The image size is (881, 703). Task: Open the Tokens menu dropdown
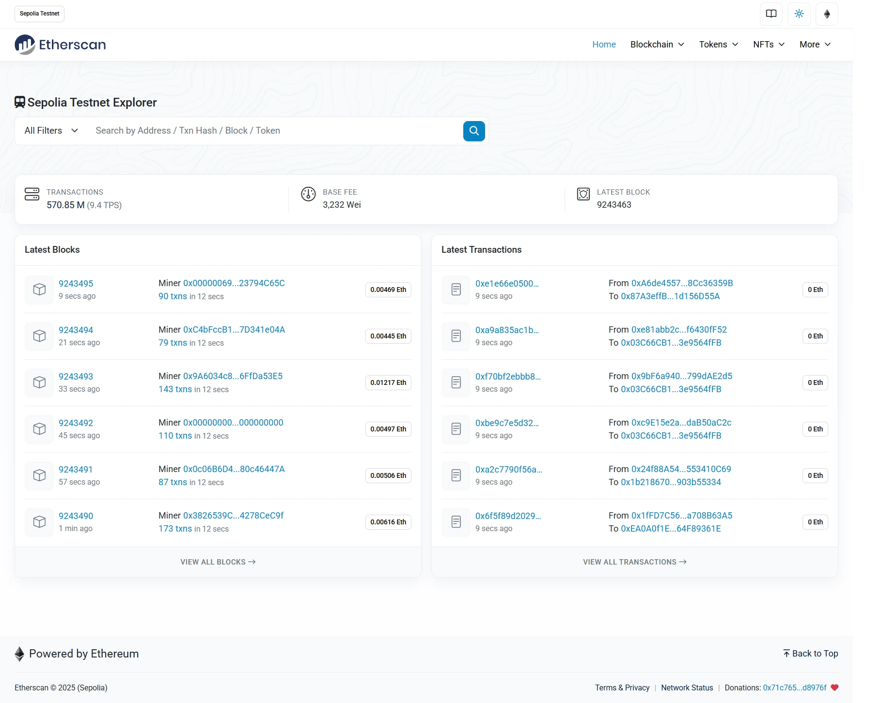tap(719, 45)
